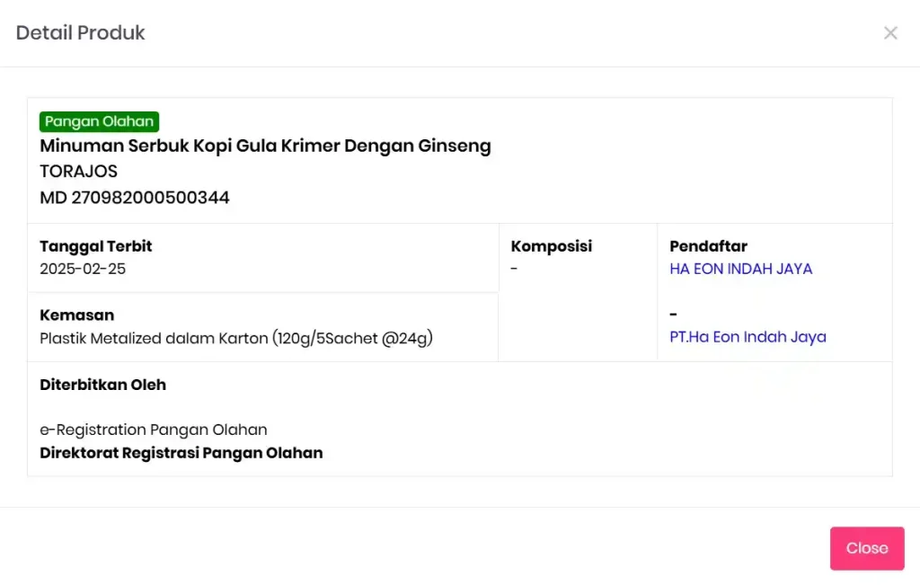Open the HA EON INDAH JAYA link
Screen dimensions: 920x585
pos(740,269)
